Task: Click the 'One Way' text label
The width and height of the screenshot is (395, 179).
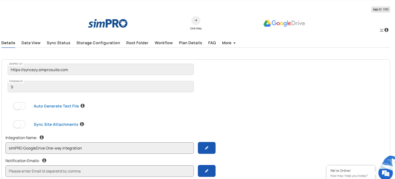Action: pos(196,29)
